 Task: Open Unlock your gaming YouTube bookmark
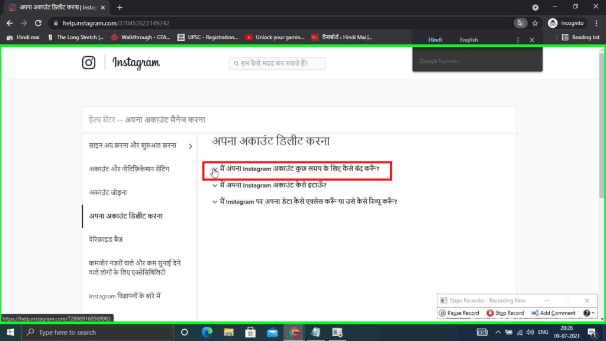(x=275, y=37)
